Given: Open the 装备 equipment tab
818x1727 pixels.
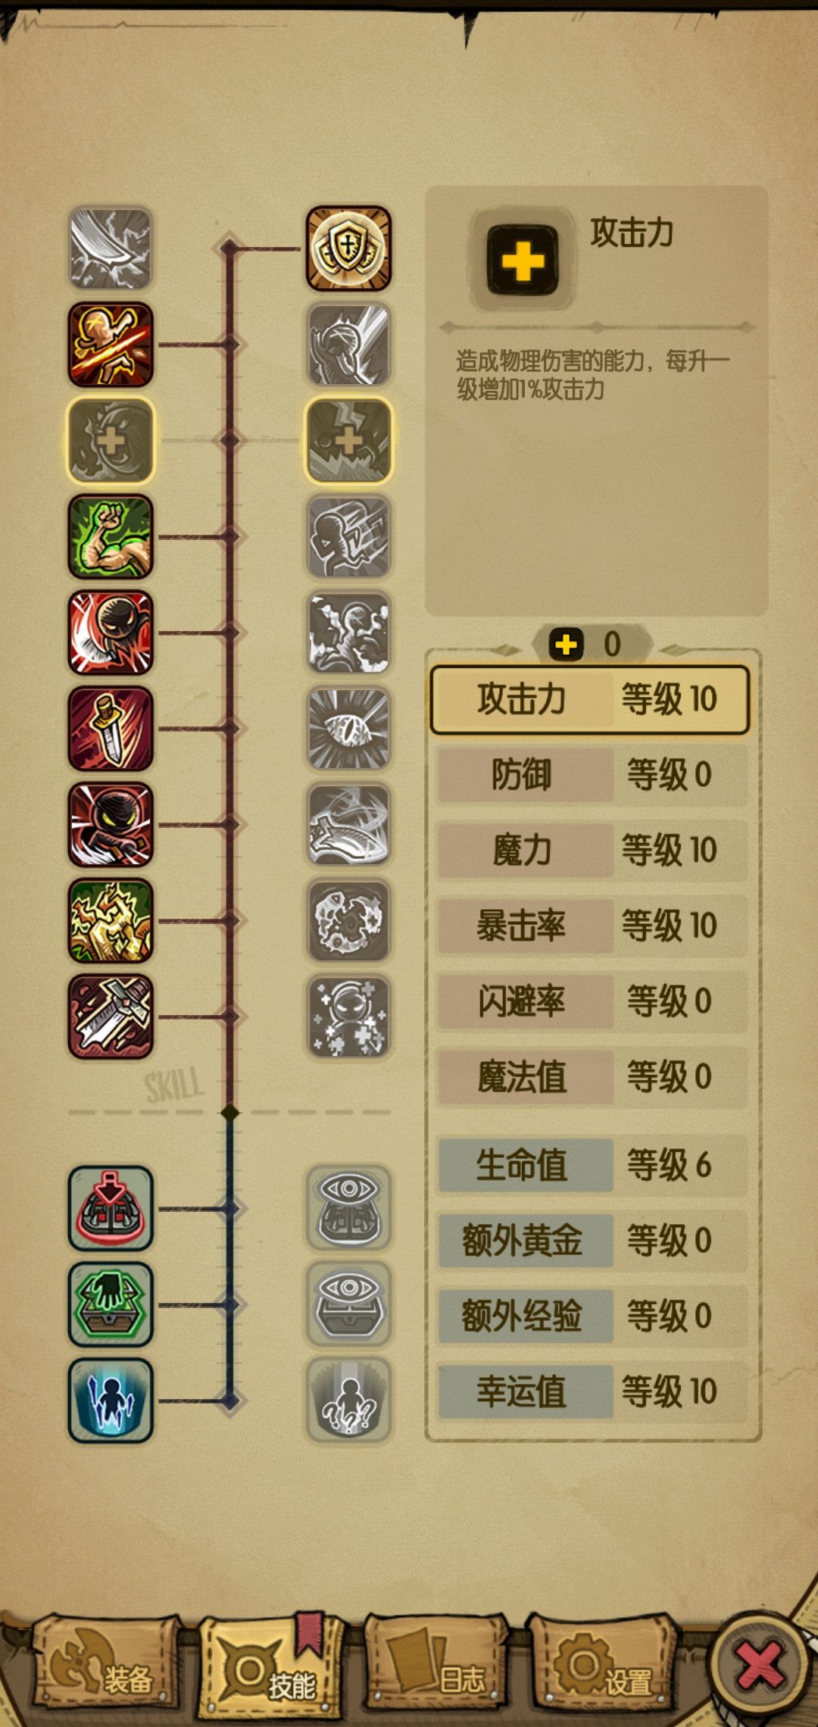Looking at the screenshot, I should tap(108, 1664).
